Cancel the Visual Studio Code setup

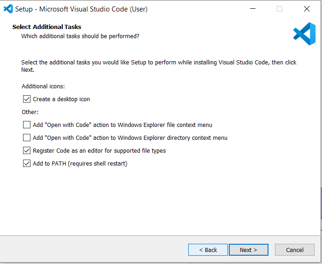tap(295, 250)
